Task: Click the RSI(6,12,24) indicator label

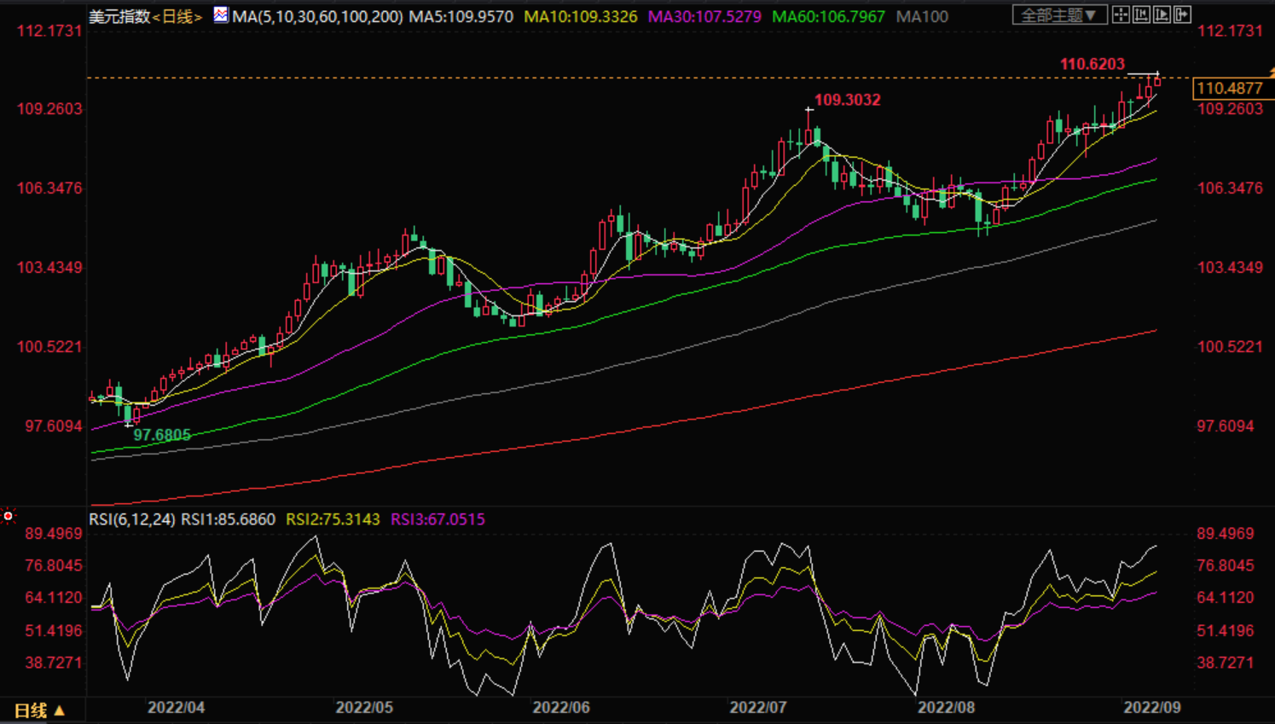Action: (x=132, y=519)
